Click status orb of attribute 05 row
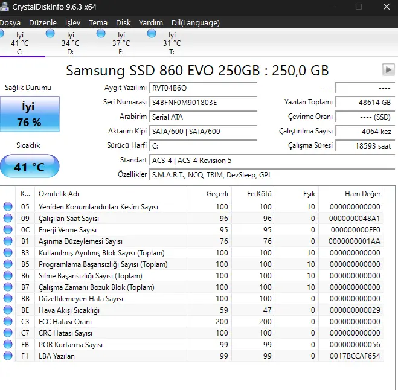Image resolution: width=398 pixels, height=390 pixels. (x=8, y=206)
